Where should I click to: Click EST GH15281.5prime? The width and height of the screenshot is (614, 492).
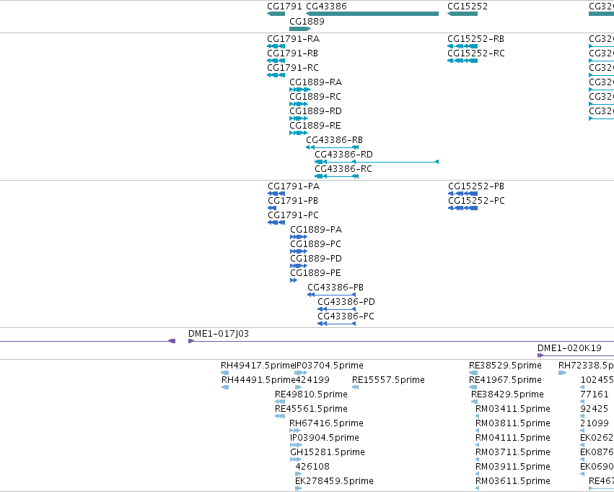[328, 453]
